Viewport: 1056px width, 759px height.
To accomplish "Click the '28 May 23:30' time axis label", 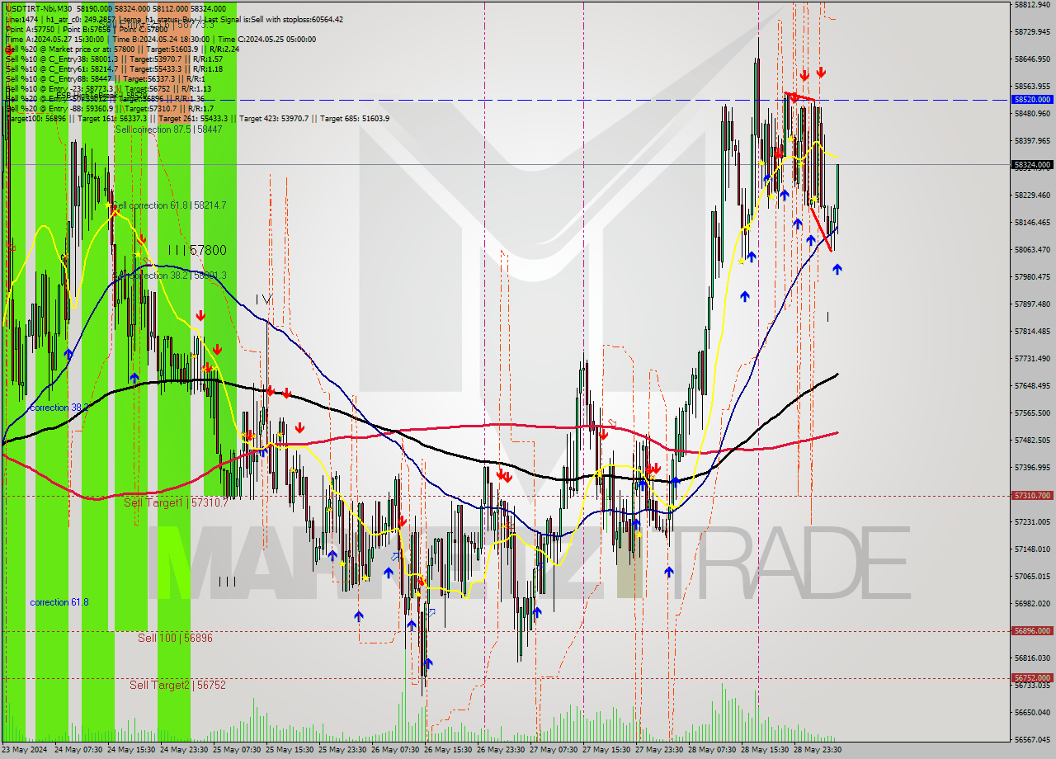I will pyautogui.click(x=818, y=750).
